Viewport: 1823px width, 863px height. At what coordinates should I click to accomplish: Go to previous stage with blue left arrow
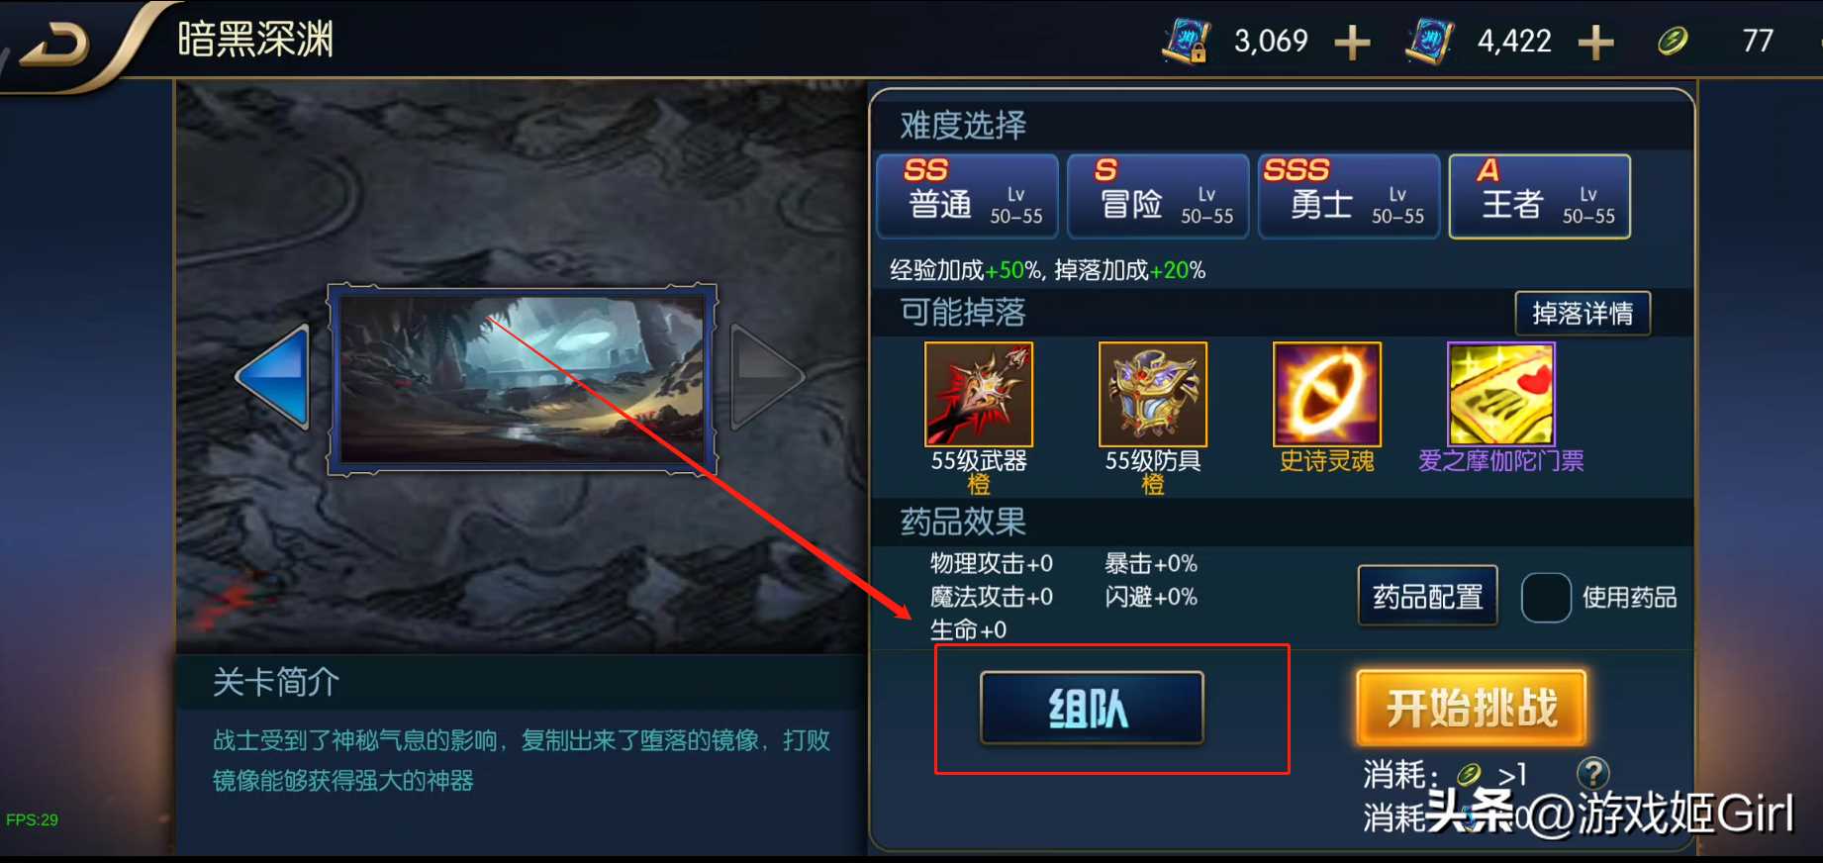click(x=274, y=377)
